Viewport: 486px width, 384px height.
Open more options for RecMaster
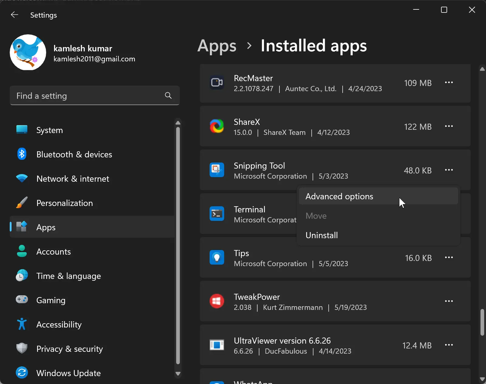pos(449,83)
